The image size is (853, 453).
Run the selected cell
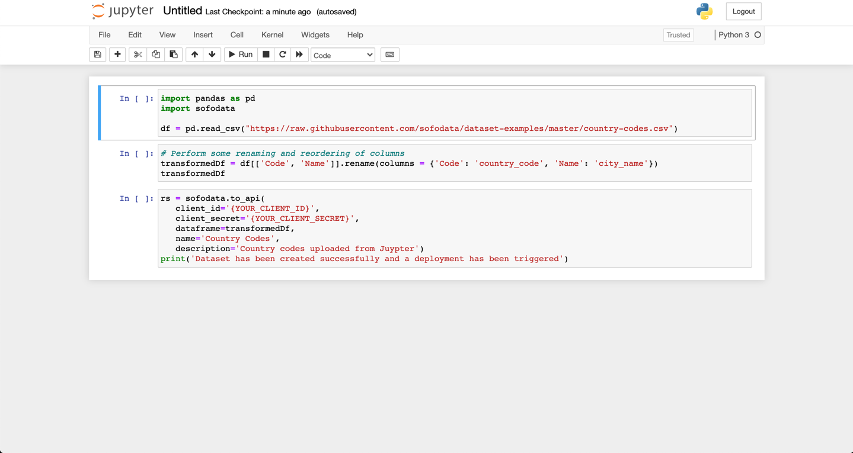pyautogui.click(x=241, y=54)
